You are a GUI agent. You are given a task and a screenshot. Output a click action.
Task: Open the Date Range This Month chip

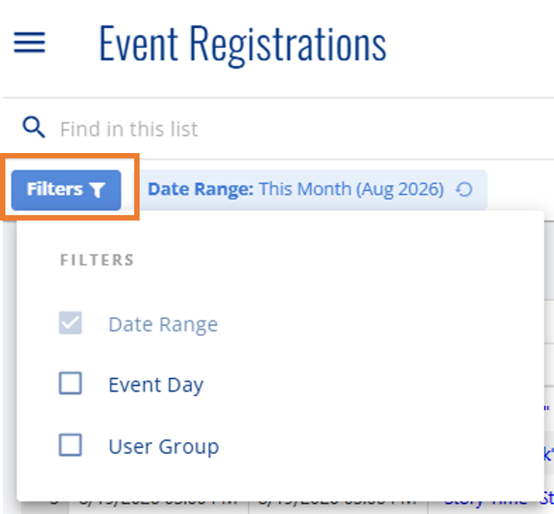(x=313, y=190)
